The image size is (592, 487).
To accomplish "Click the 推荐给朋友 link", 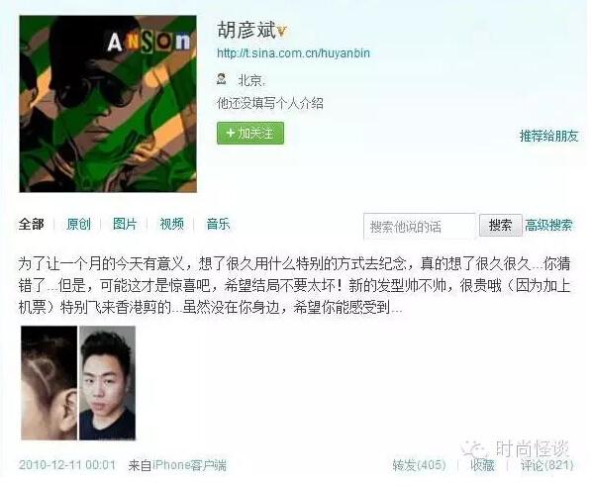I will (549, 136).
